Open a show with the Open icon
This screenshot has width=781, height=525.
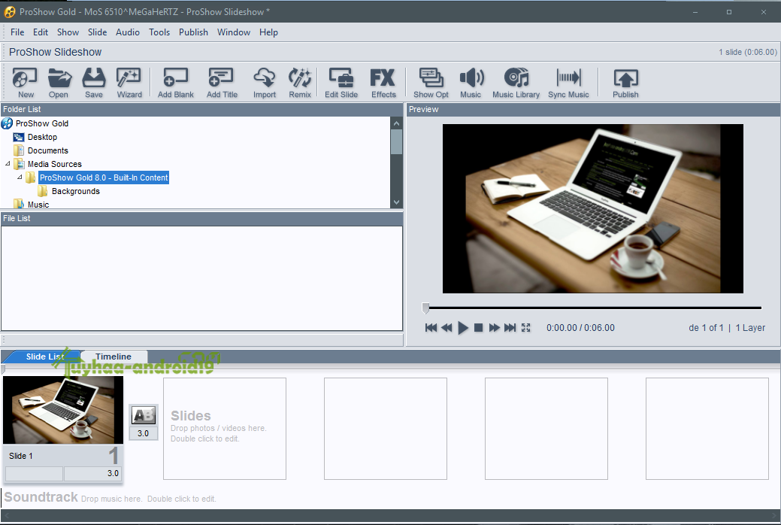[59, 83]
